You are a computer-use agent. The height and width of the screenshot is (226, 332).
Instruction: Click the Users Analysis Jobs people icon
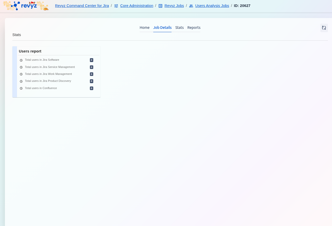pos(191,6)
